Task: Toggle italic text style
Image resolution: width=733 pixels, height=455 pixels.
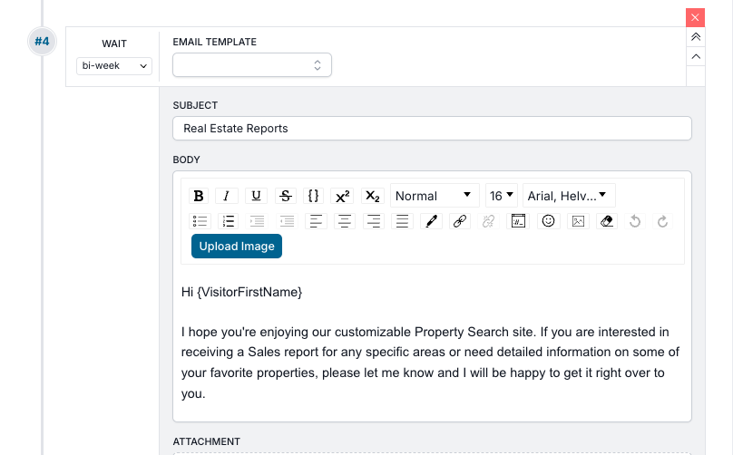Action: tap(227, 196)
